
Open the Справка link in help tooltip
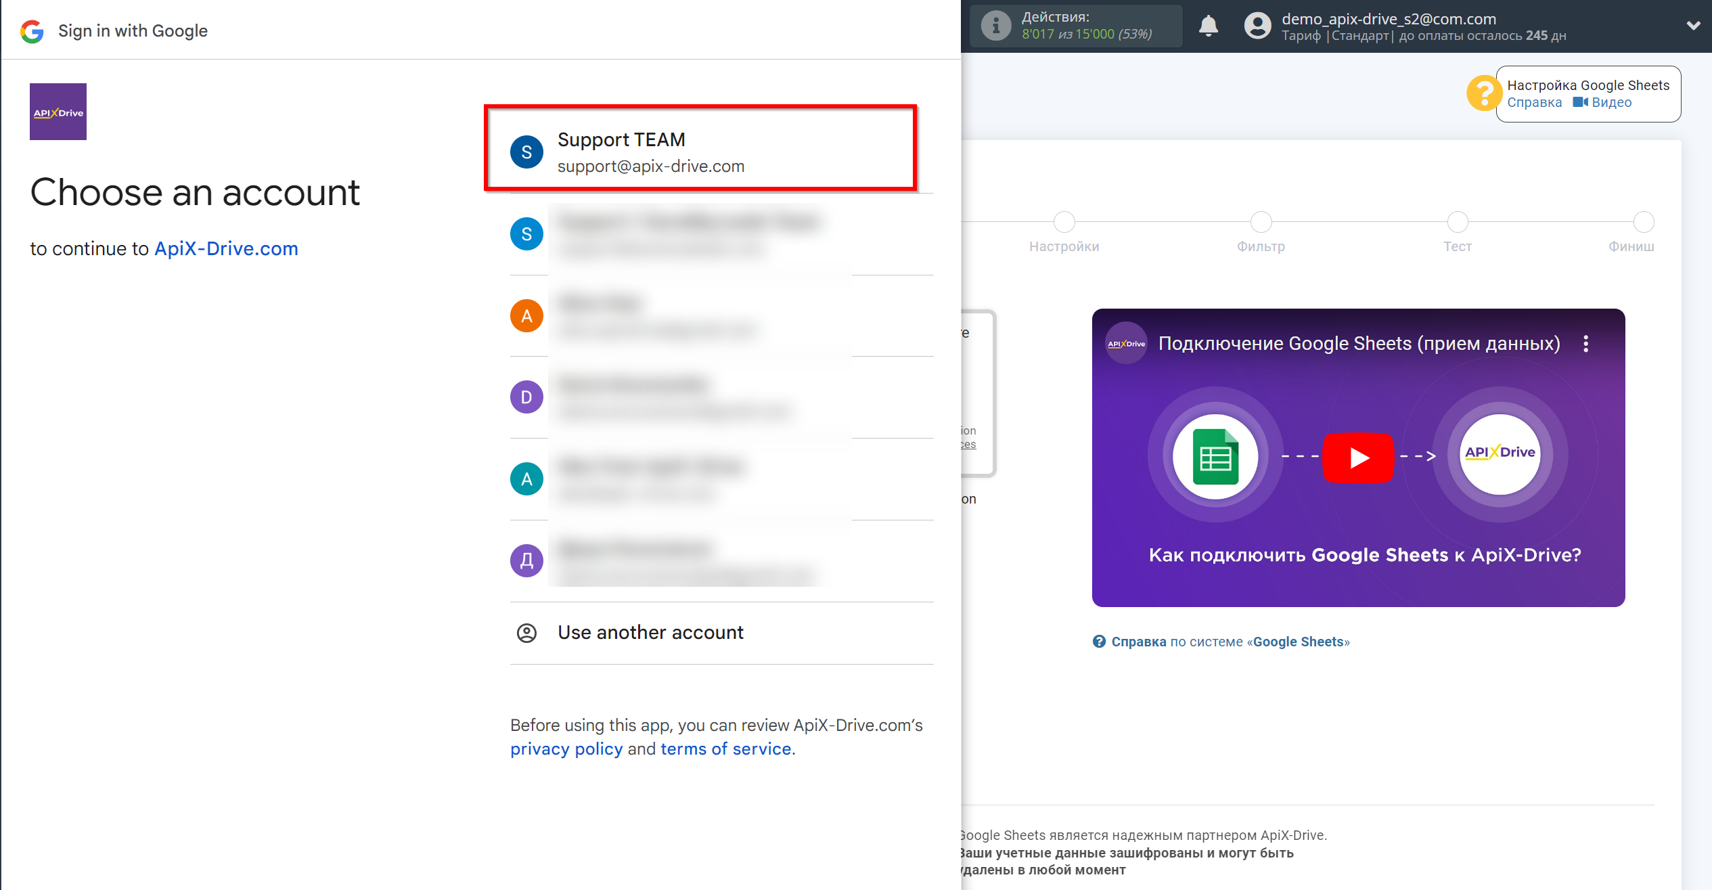coord(1534,103)
